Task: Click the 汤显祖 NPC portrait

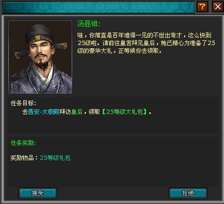Action: 40,57
